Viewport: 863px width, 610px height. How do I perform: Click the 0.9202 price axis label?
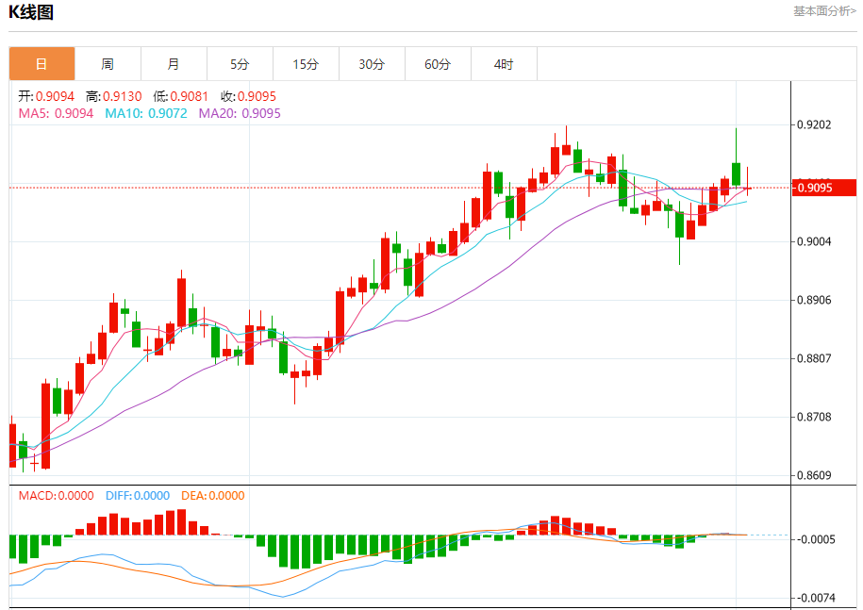coord(814,124)
